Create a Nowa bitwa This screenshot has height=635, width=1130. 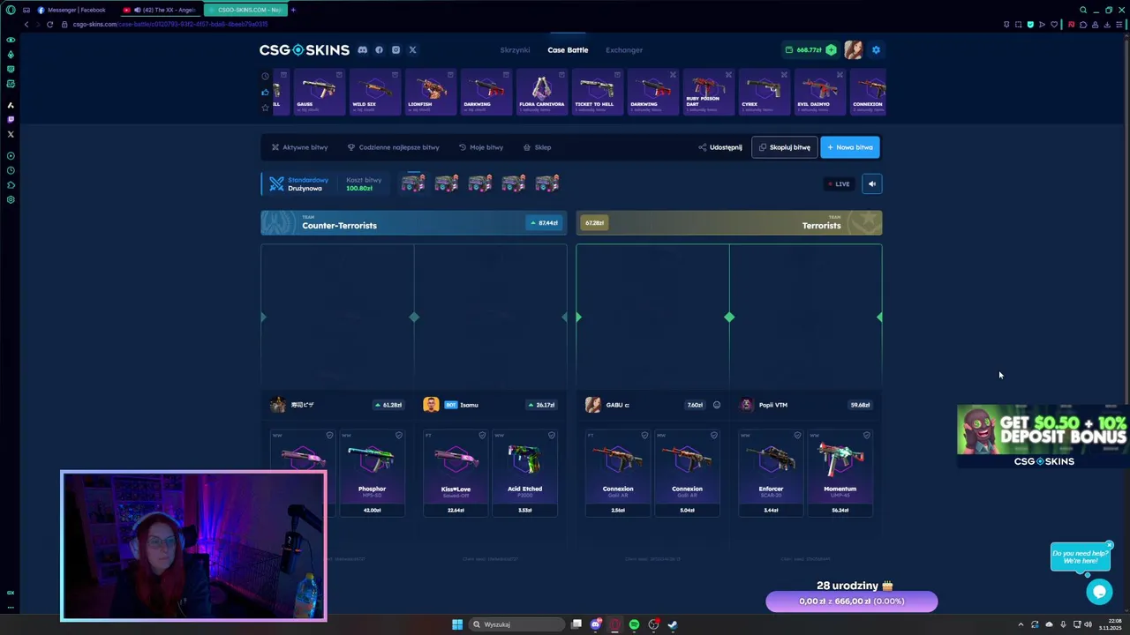[850, 147]
